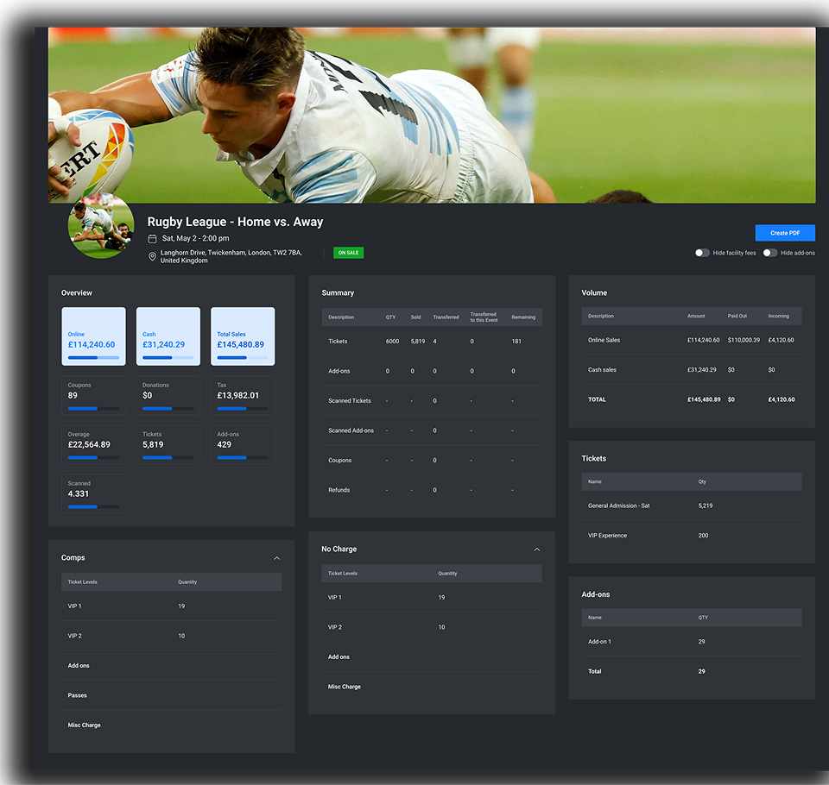Collapse the No Charge section chevron
The height and width of the screenshot is (785, 829).
click(536, 549)
